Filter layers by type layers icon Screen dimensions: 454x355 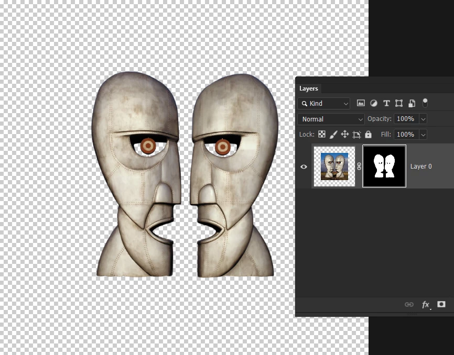386,103
